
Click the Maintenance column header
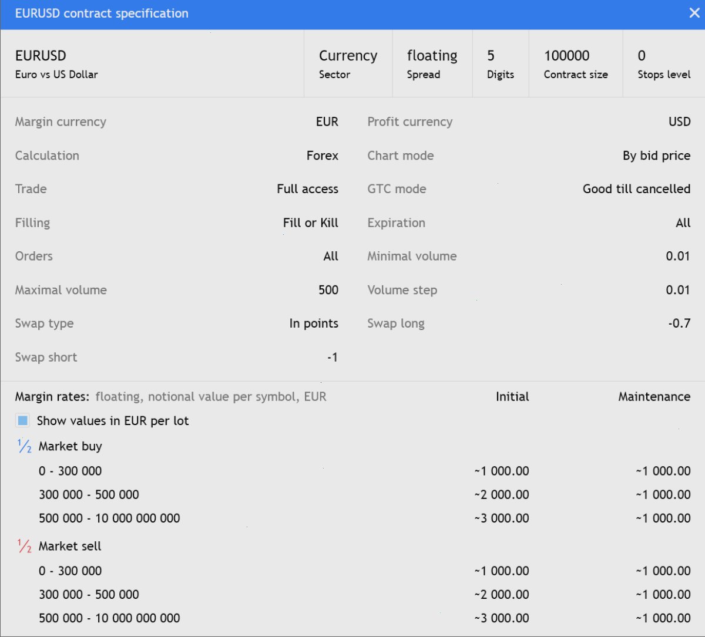coord(654,397)
